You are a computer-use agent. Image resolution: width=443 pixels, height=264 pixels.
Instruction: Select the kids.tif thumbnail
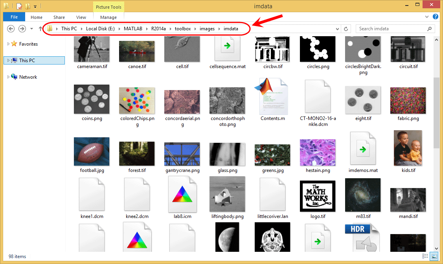tap(408, 148)
